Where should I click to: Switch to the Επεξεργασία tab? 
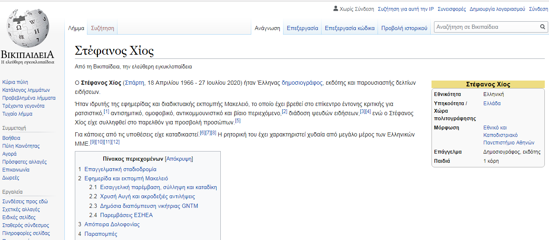pos(302,28)
